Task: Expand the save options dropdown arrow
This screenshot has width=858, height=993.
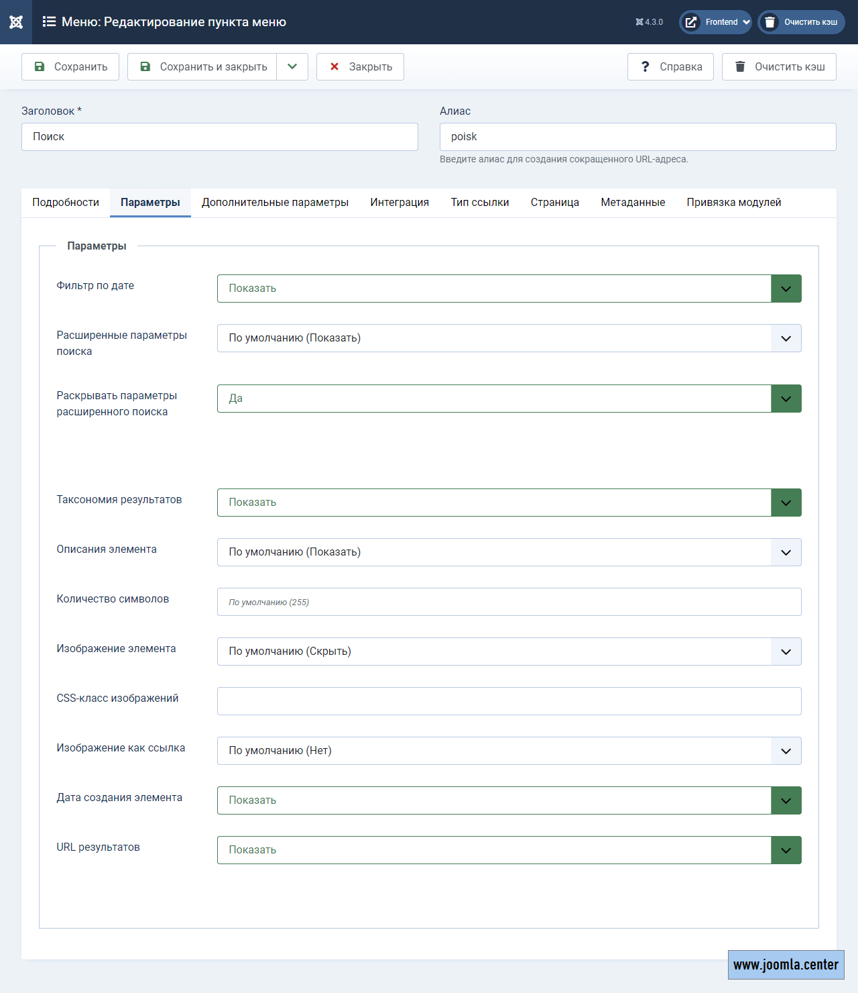Action: 292,67
